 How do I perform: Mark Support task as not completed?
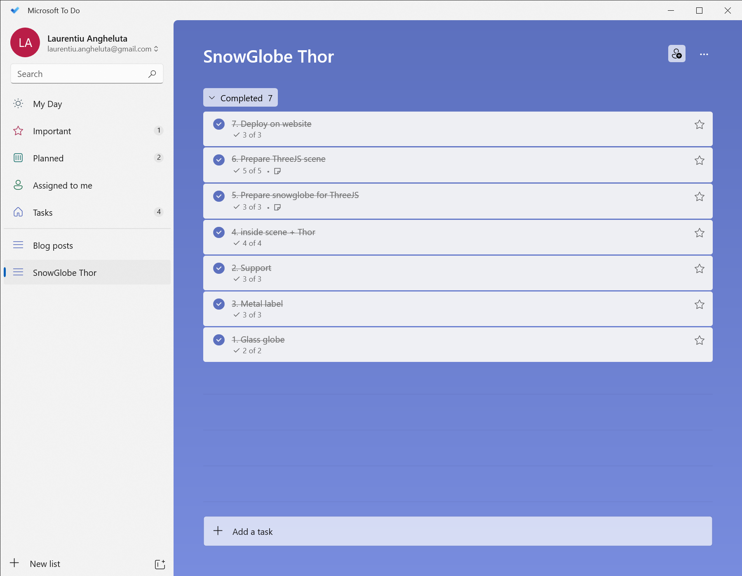[219, 268]
